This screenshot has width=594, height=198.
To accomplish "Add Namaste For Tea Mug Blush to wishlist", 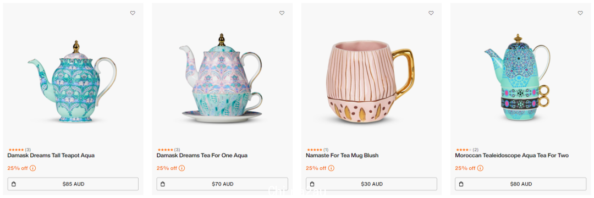I will [x=431, y=13].
